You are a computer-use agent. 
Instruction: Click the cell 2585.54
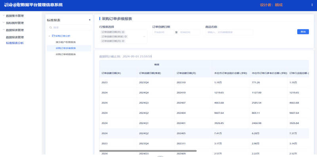(256, 103)
